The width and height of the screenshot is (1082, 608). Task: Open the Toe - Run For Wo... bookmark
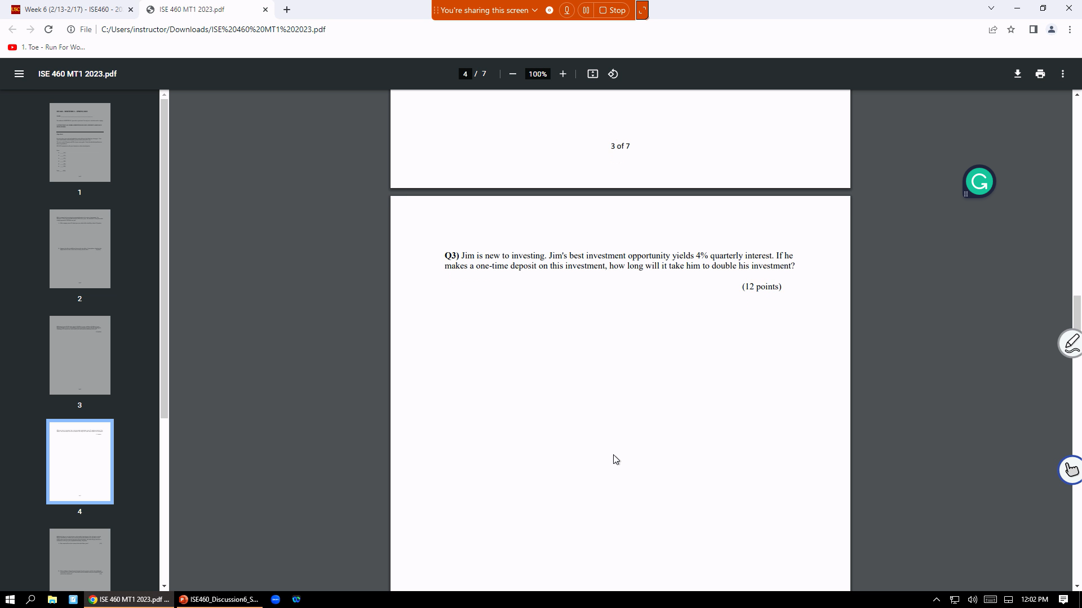pos(48,47)
